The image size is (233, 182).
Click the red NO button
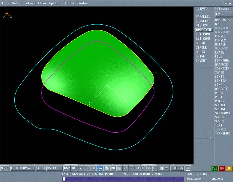tap(222, 168)
